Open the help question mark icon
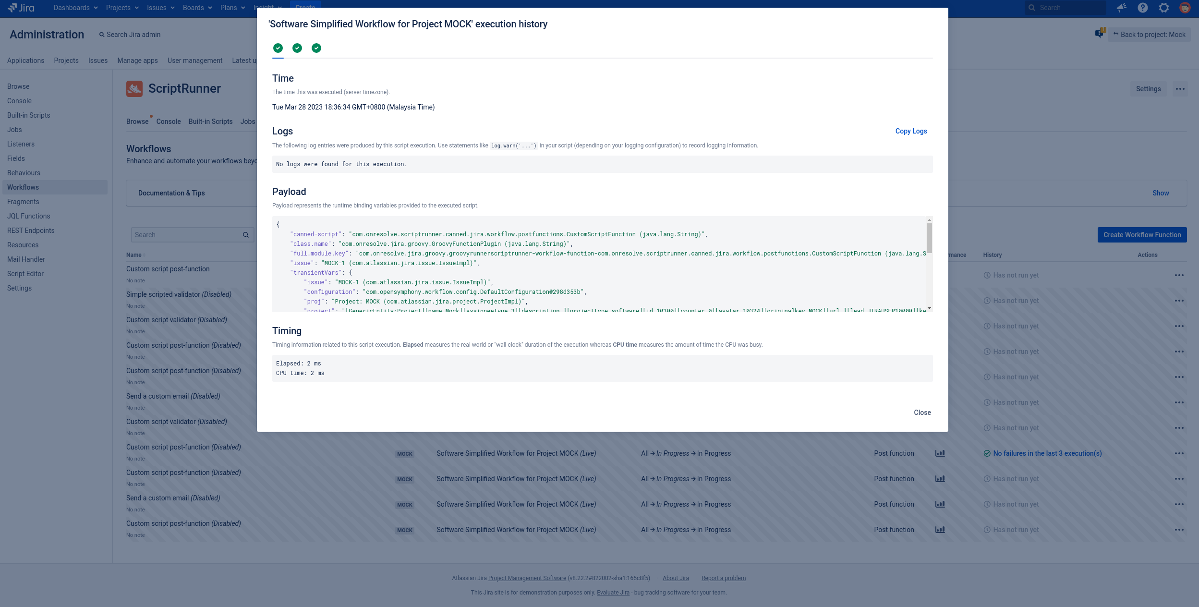 1143,8
